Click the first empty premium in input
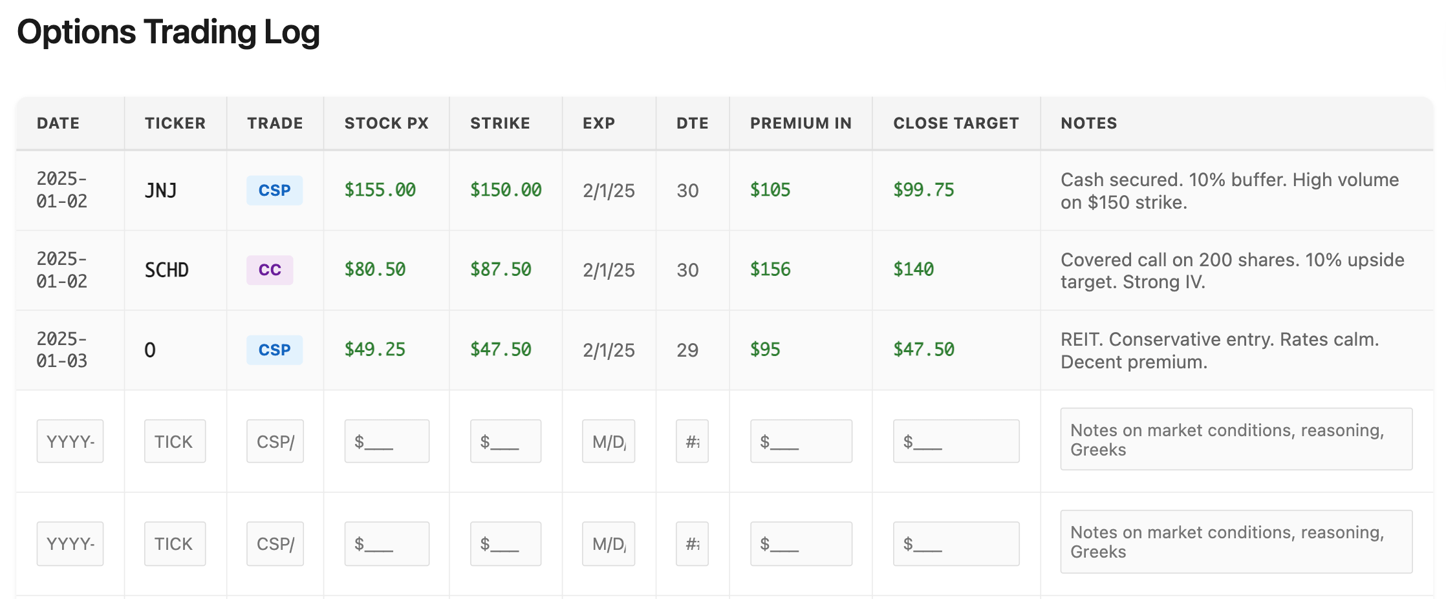Viewport: 1446px width, 599px height. click(x=801, y=441)
